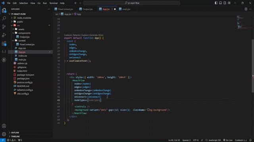Click Codeium Refactor code lens
Screen dimensions: 254x142
coord(77,35)
